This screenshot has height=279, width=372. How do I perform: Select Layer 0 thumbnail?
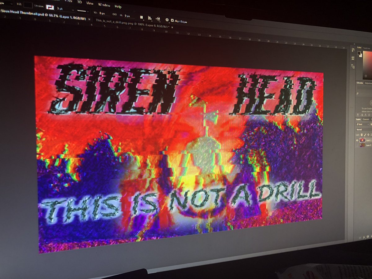[x=362, y=145]
